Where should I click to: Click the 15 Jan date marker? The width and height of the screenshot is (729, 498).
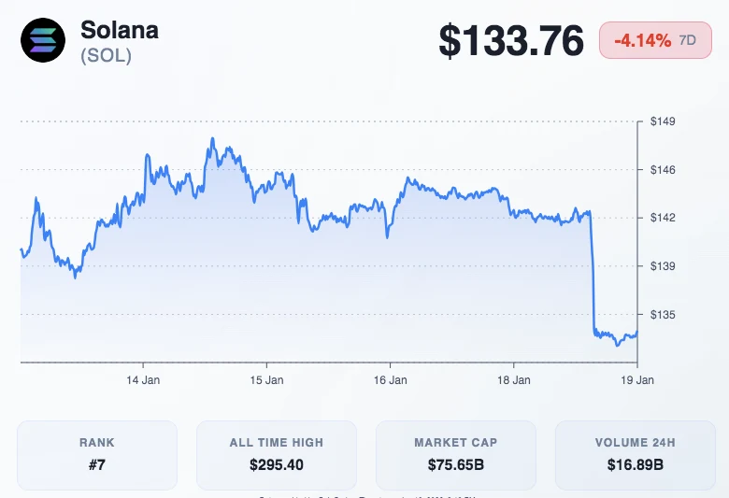[266, 380]
